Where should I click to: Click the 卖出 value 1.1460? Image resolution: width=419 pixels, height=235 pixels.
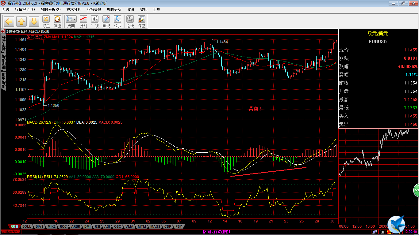coord(410,124)
